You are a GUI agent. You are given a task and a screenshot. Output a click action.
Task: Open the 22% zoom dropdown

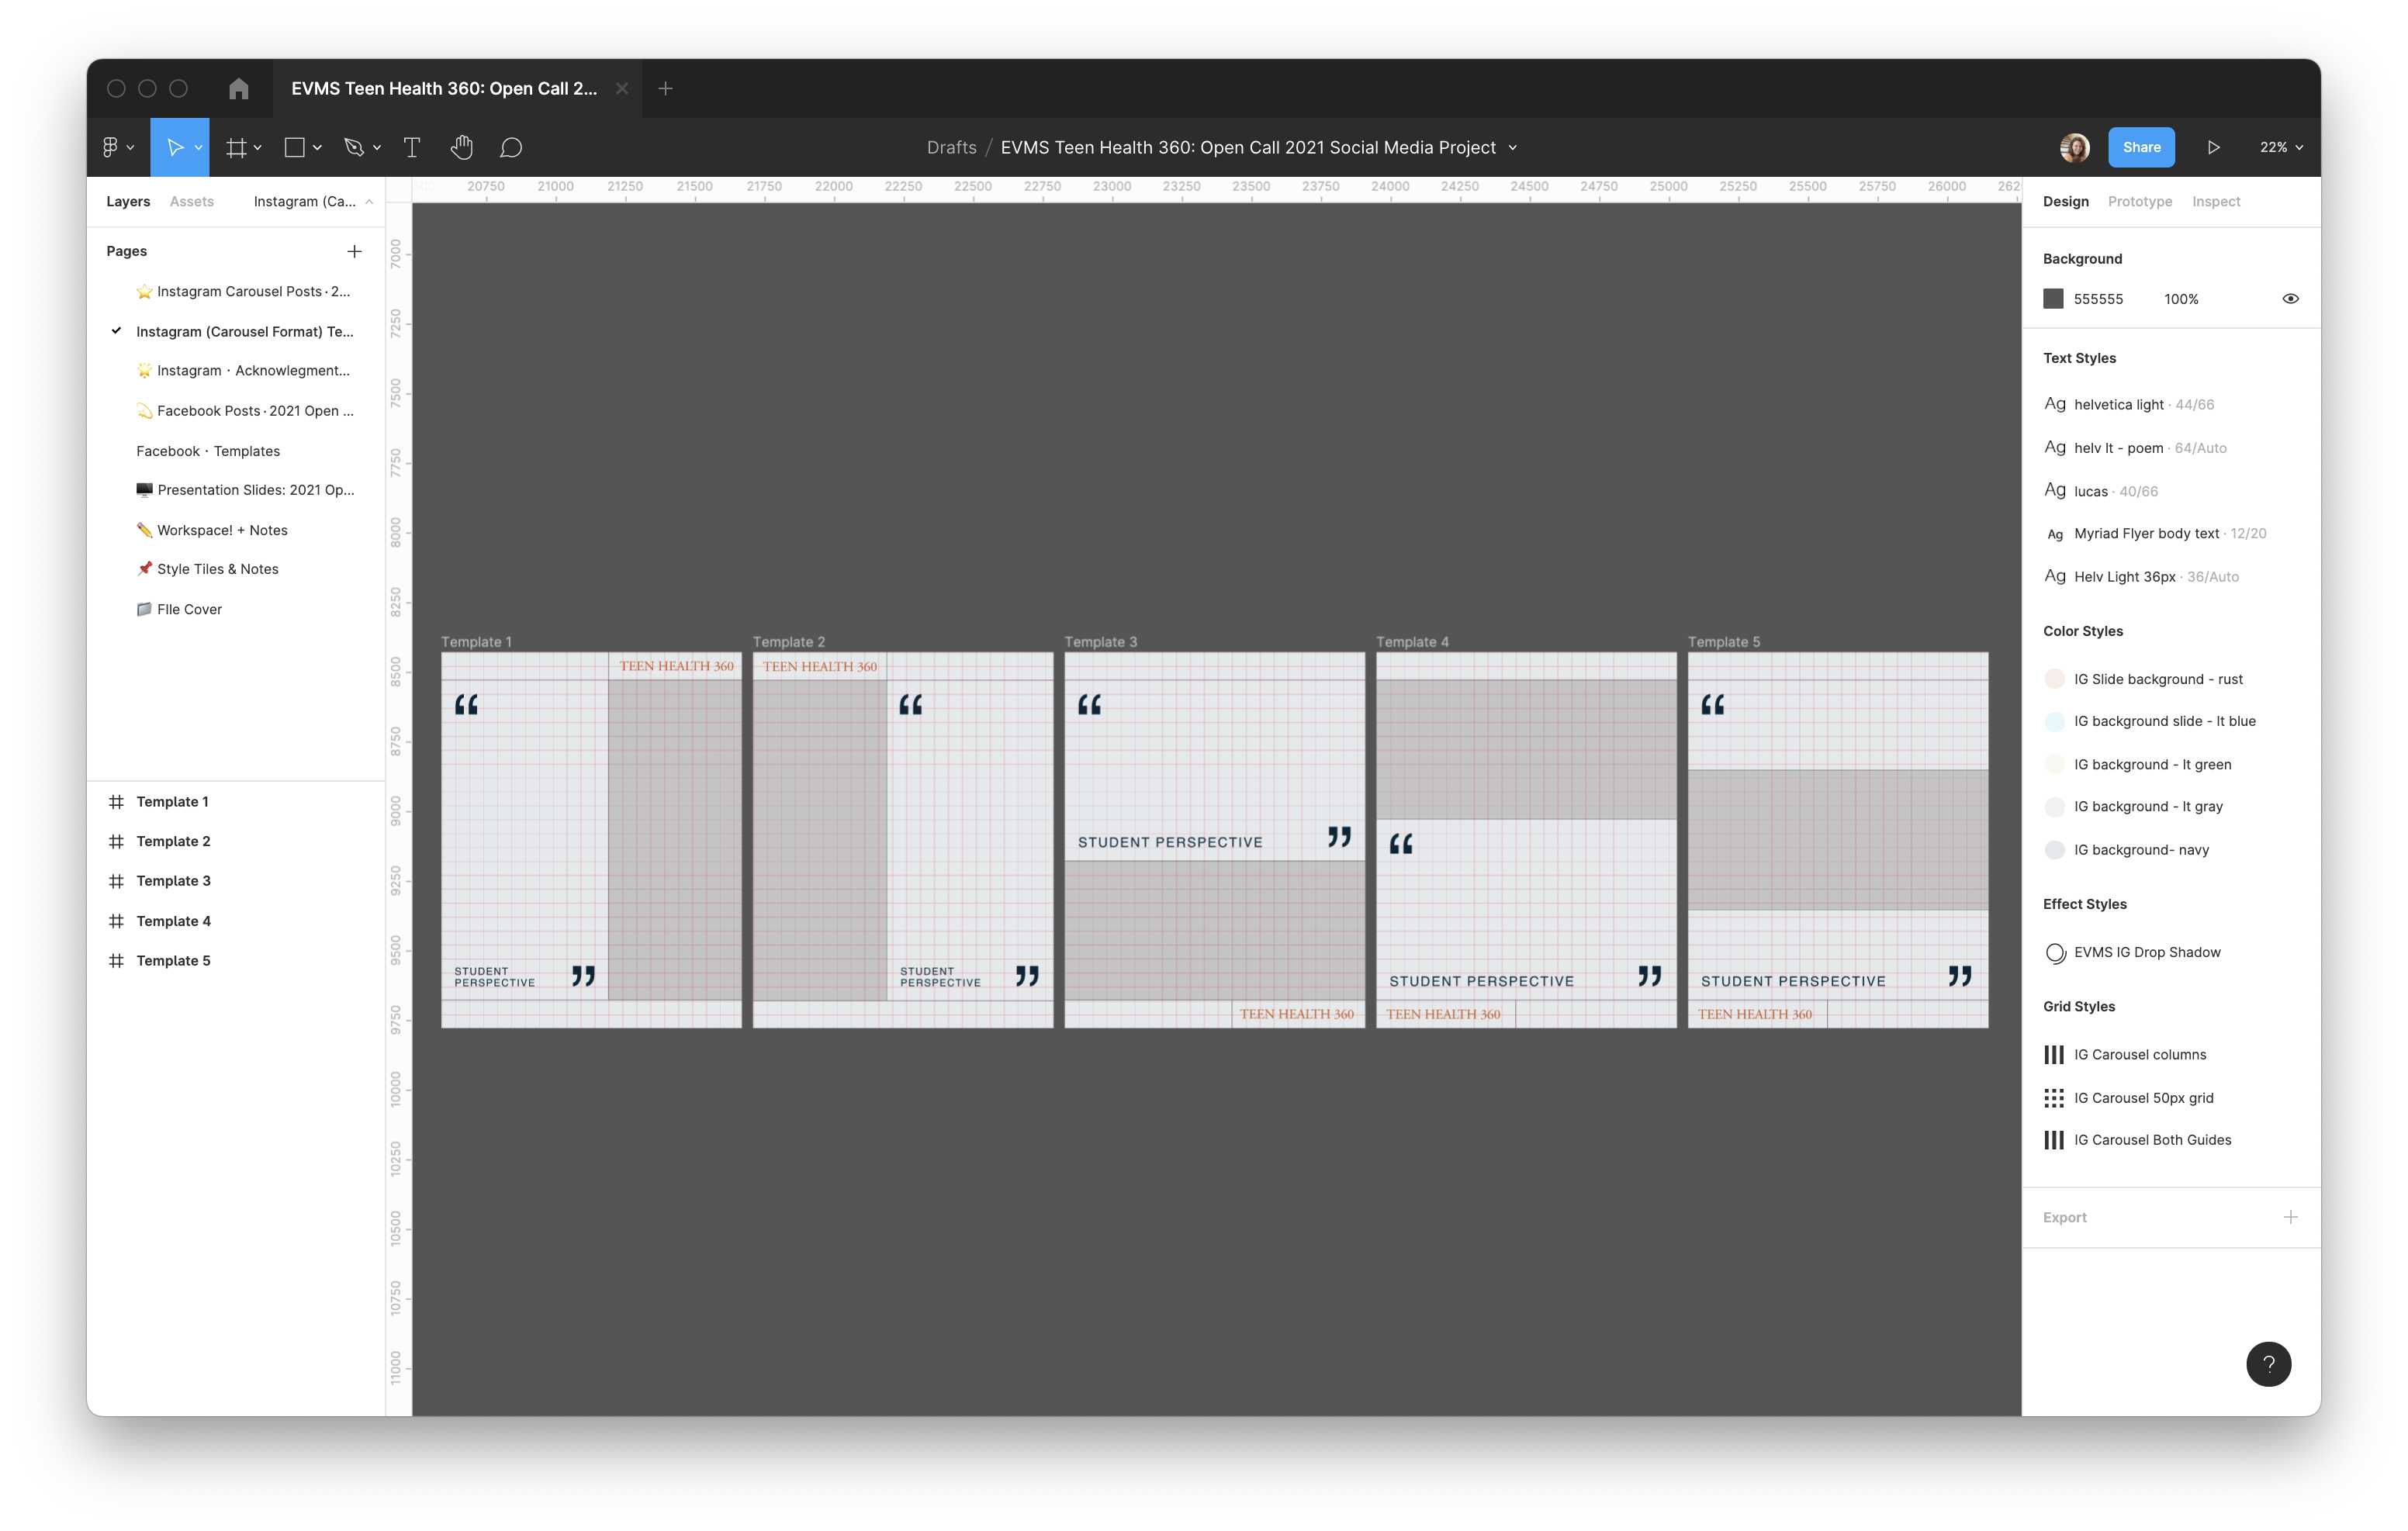[2280, 147]
